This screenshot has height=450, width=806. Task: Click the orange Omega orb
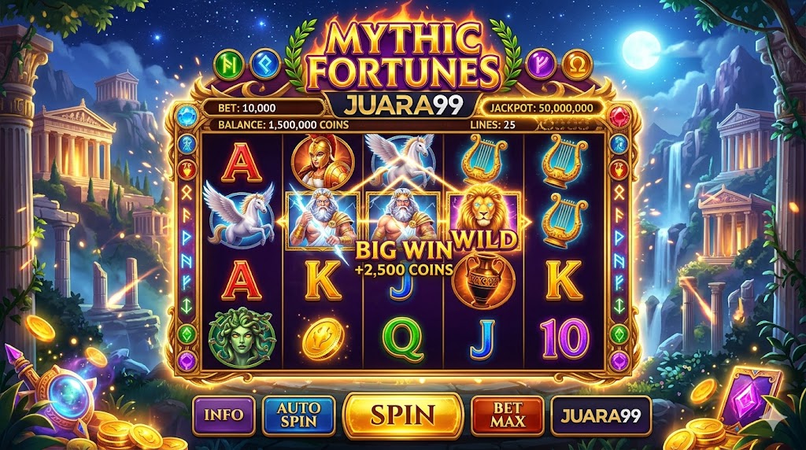click(577, 65)
